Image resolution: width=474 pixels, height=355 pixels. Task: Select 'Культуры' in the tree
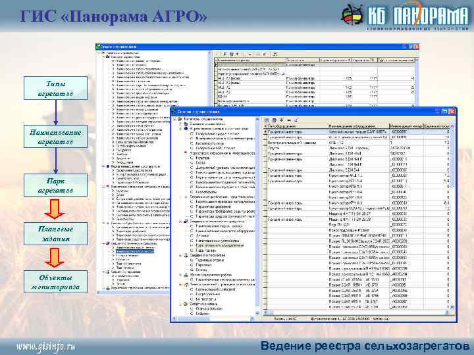tap(203, 158)
